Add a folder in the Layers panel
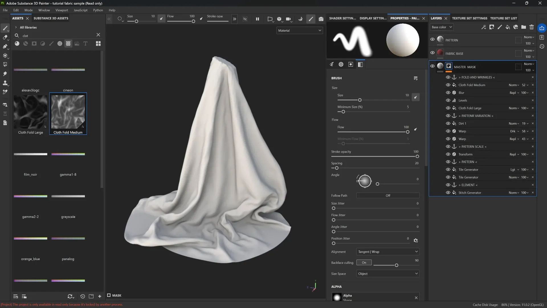Viewport: 547px width, 308px height. tap(524, 27)
